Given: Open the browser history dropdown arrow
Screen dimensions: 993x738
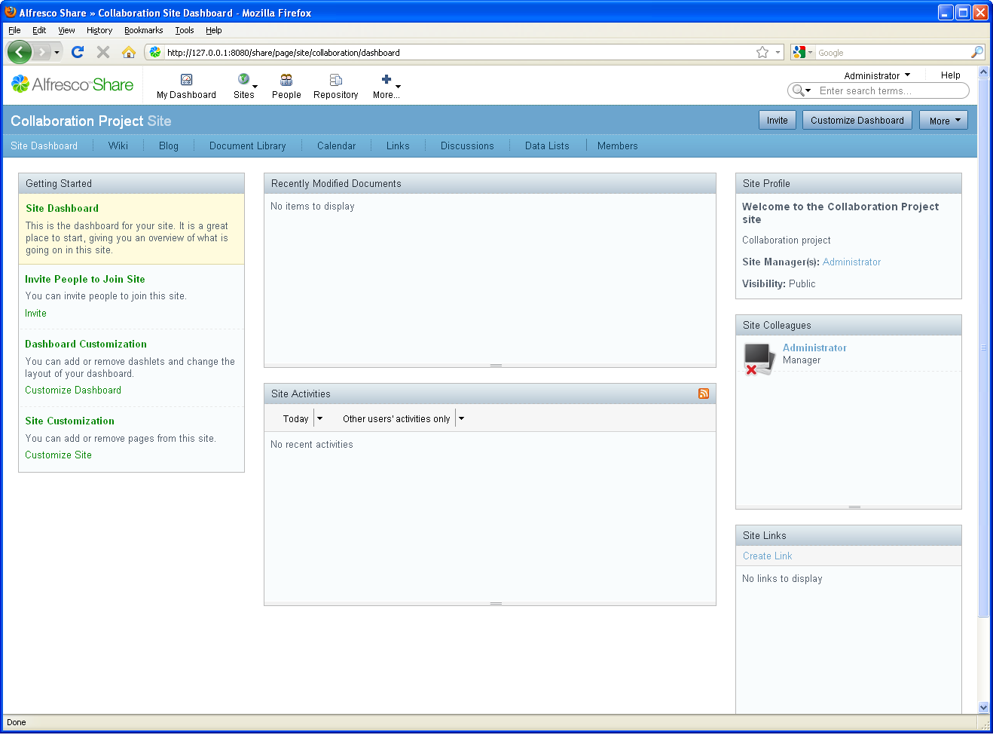Looking at the screenshot, I should (57, 52).
